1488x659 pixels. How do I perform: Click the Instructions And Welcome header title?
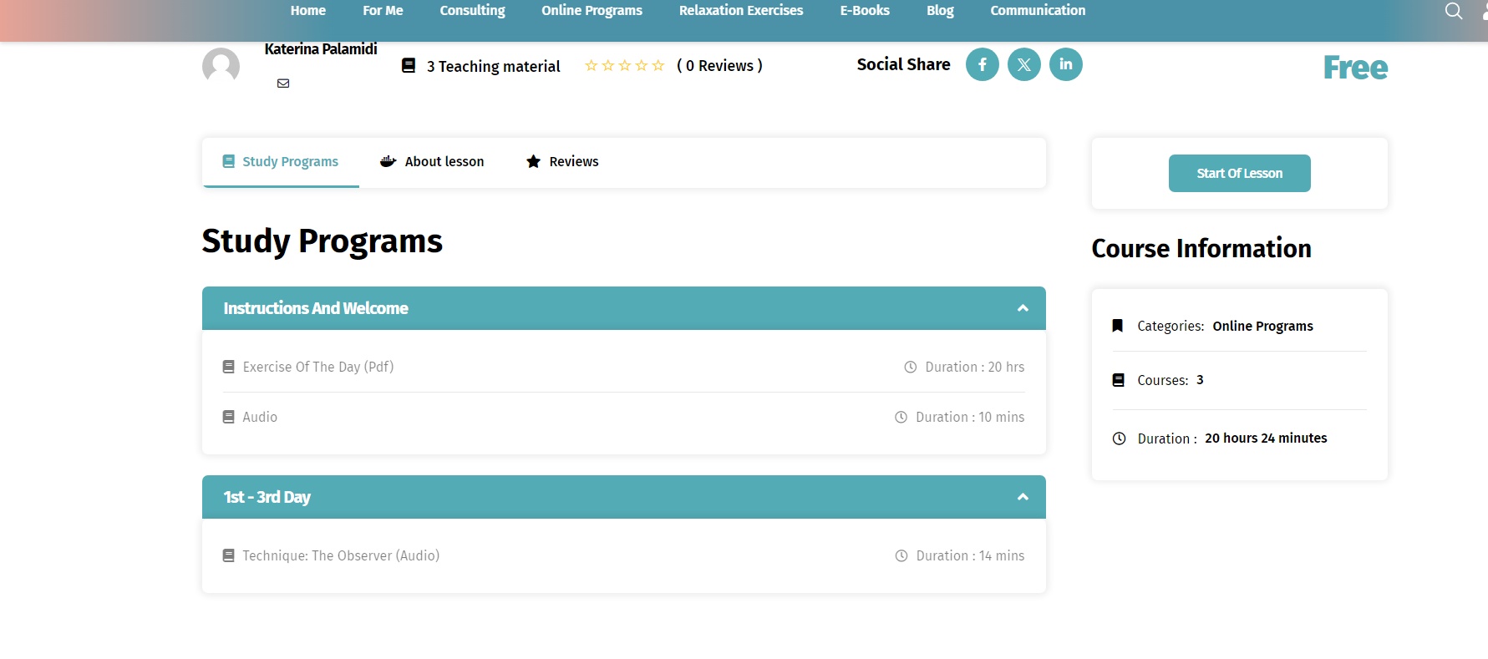(x=316, y=308)
